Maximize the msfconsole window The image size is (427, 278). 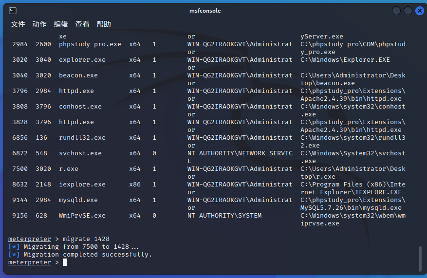pyautogui.click(x=408, y=11)
